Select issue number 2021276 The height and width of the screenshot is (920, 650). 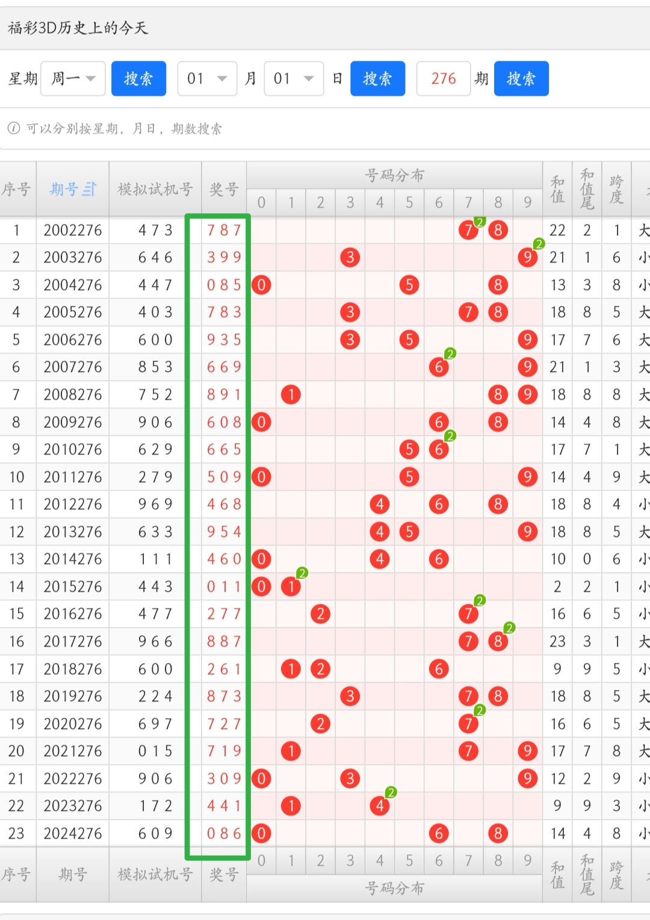coord(73,751)
